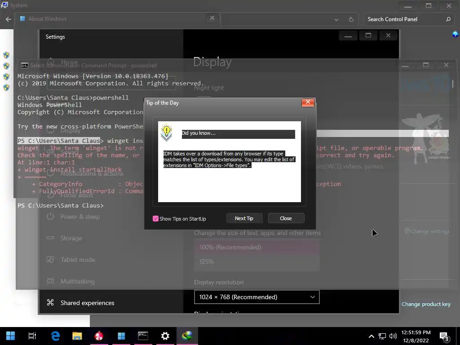Screen dimensions: 460x345
Task: Click the Command Prompt title bar icon
Action: coord(25,66)
